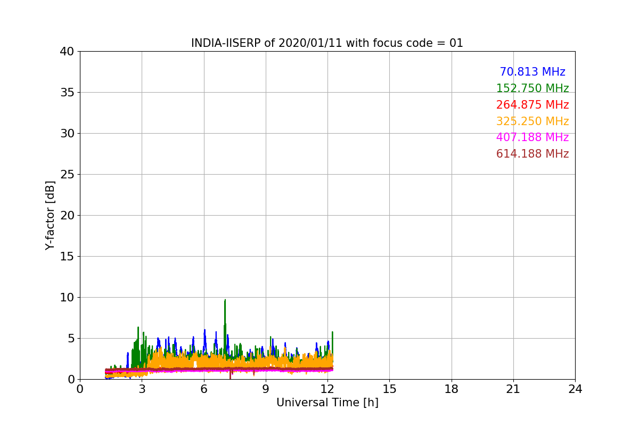Click the tallest green peak near 7 hours
Viewport: 639px width, 426px height.
(x=225, y=301)
